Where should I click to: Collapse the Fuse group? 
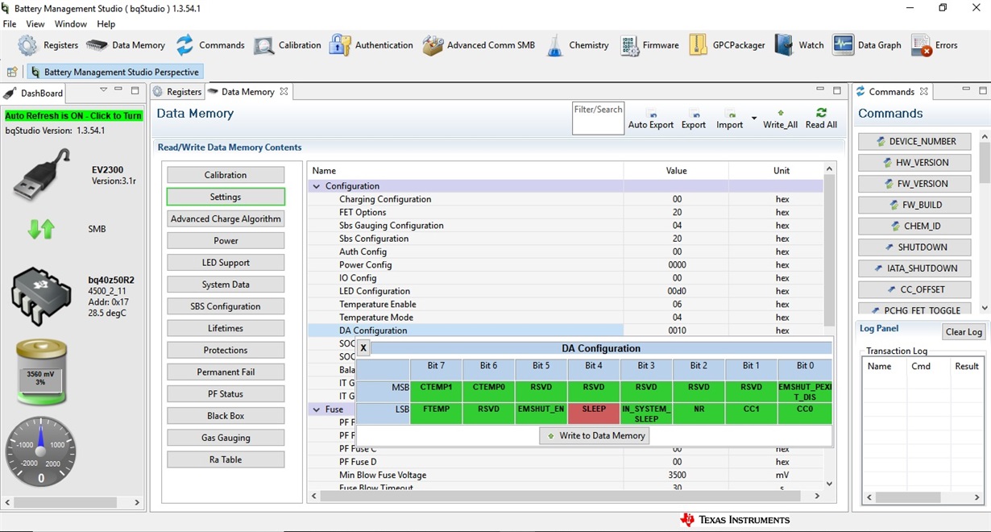tap(316, 409)
